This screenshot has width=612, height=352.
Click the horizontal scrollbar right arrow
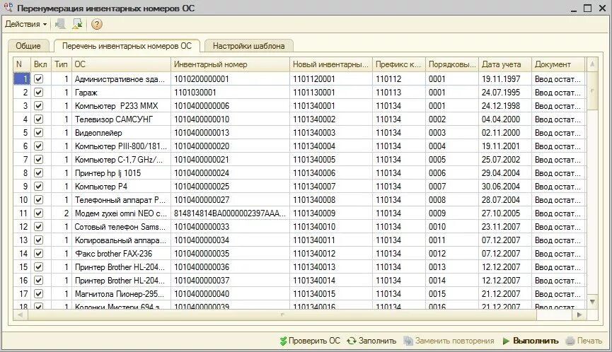pos(579,315)
